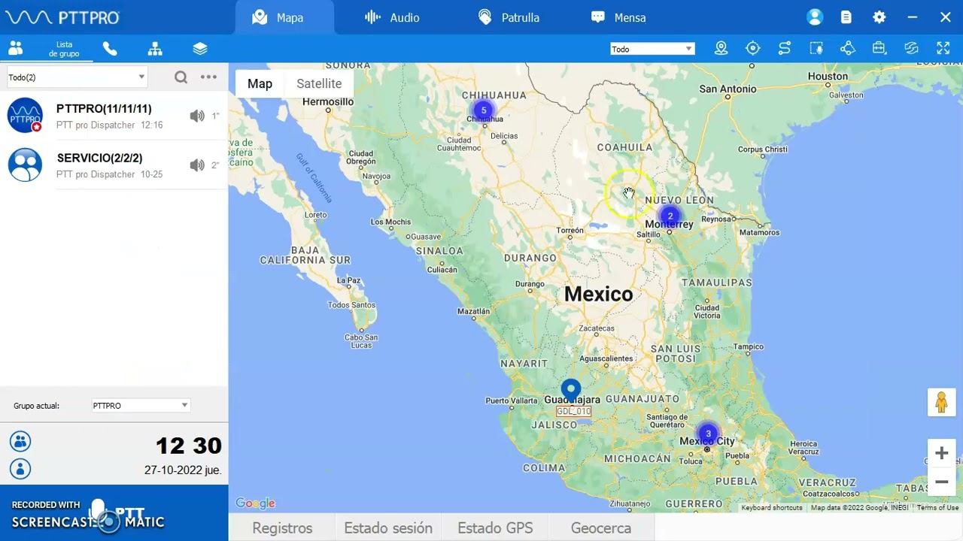Screen dimensions: 963x541
Task: Open the Mapa tab
Action: 284,17
